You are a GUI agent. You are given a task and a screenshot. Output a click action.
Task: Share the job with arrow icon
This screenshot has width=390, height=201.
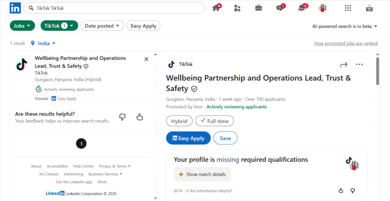[x=344, y=65]
